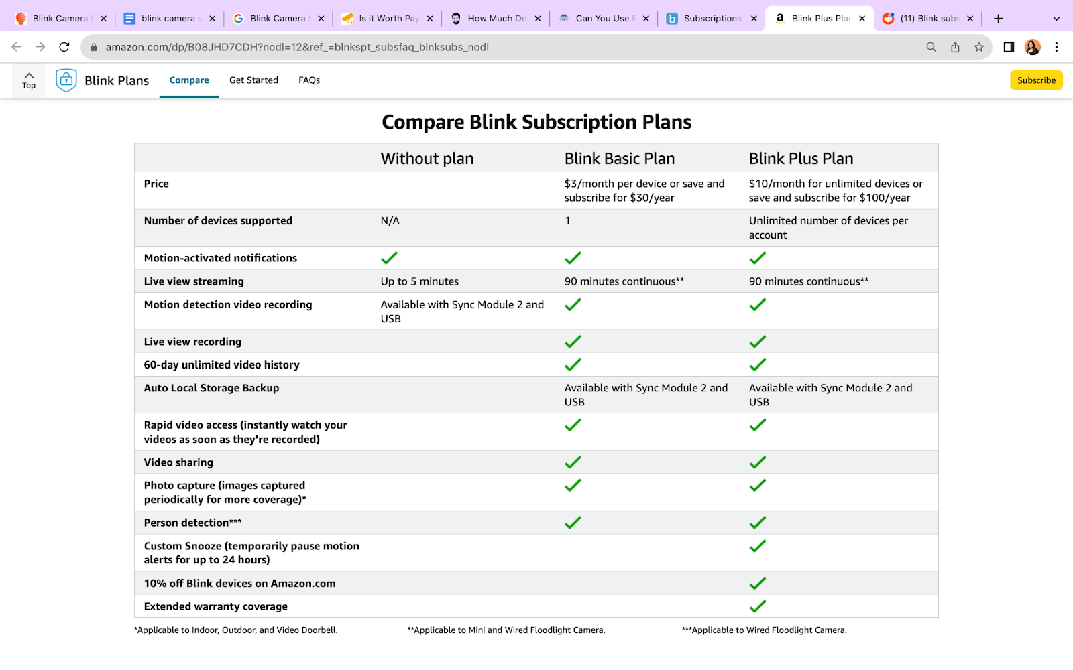This screenshot has height=670, width=1073.
Task: Open the new tab plus button
Action: pyautogui.click(x=999, y=19)
